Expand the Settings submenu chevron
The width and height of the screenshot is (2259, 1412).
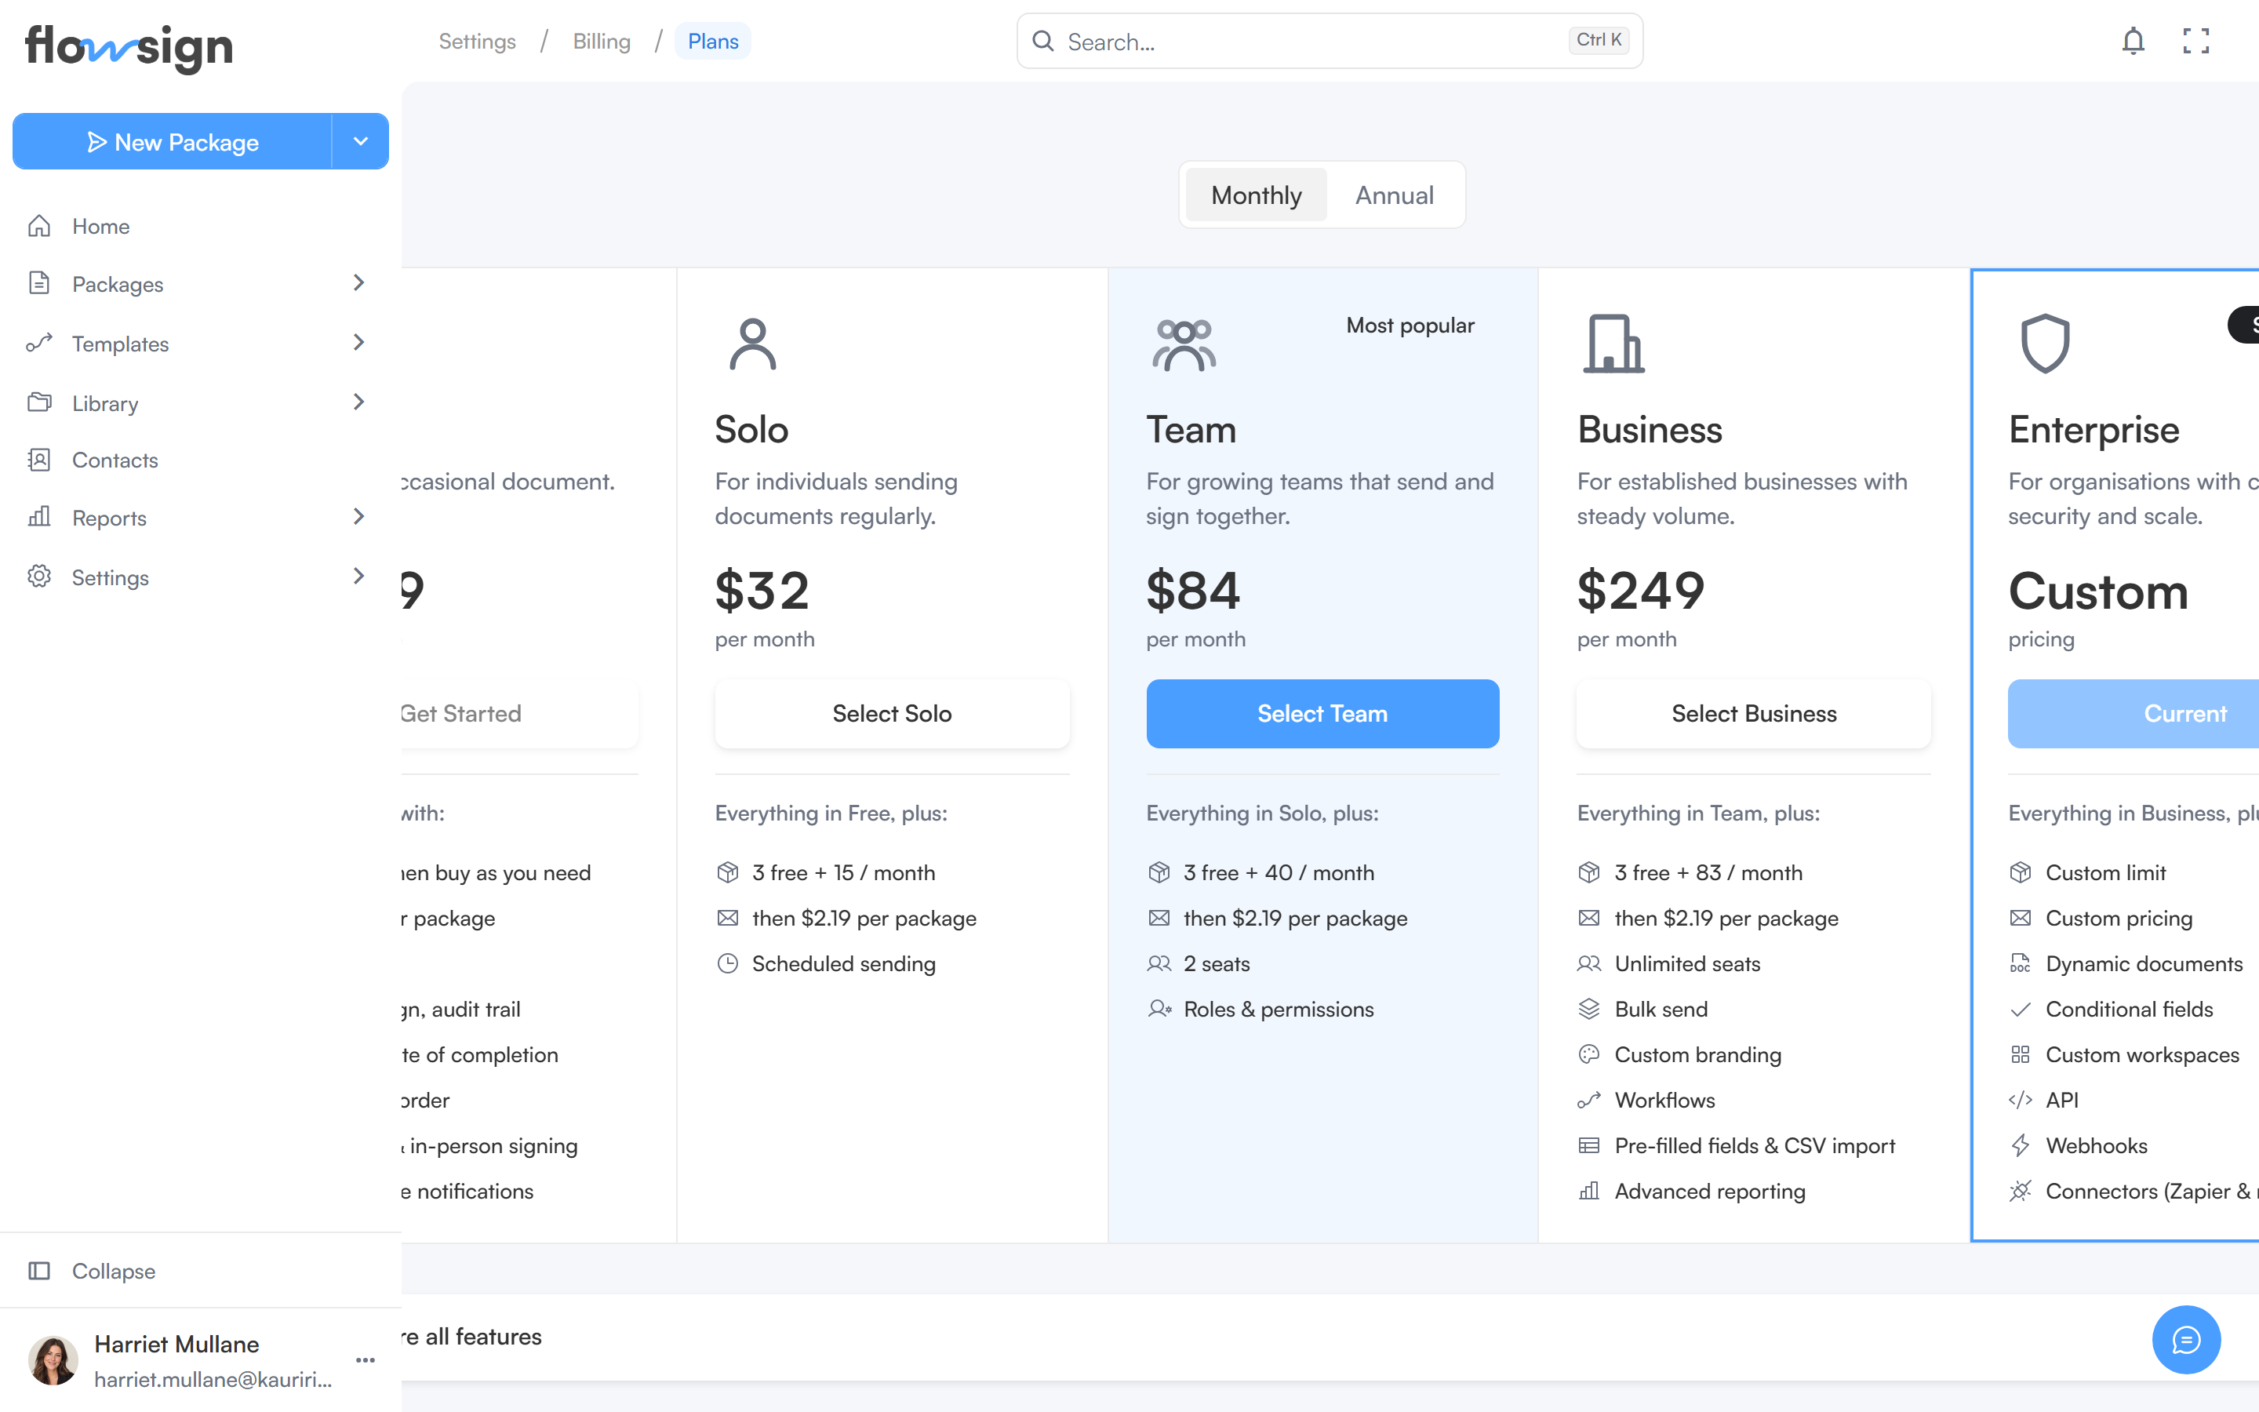[x=358, y=575]
